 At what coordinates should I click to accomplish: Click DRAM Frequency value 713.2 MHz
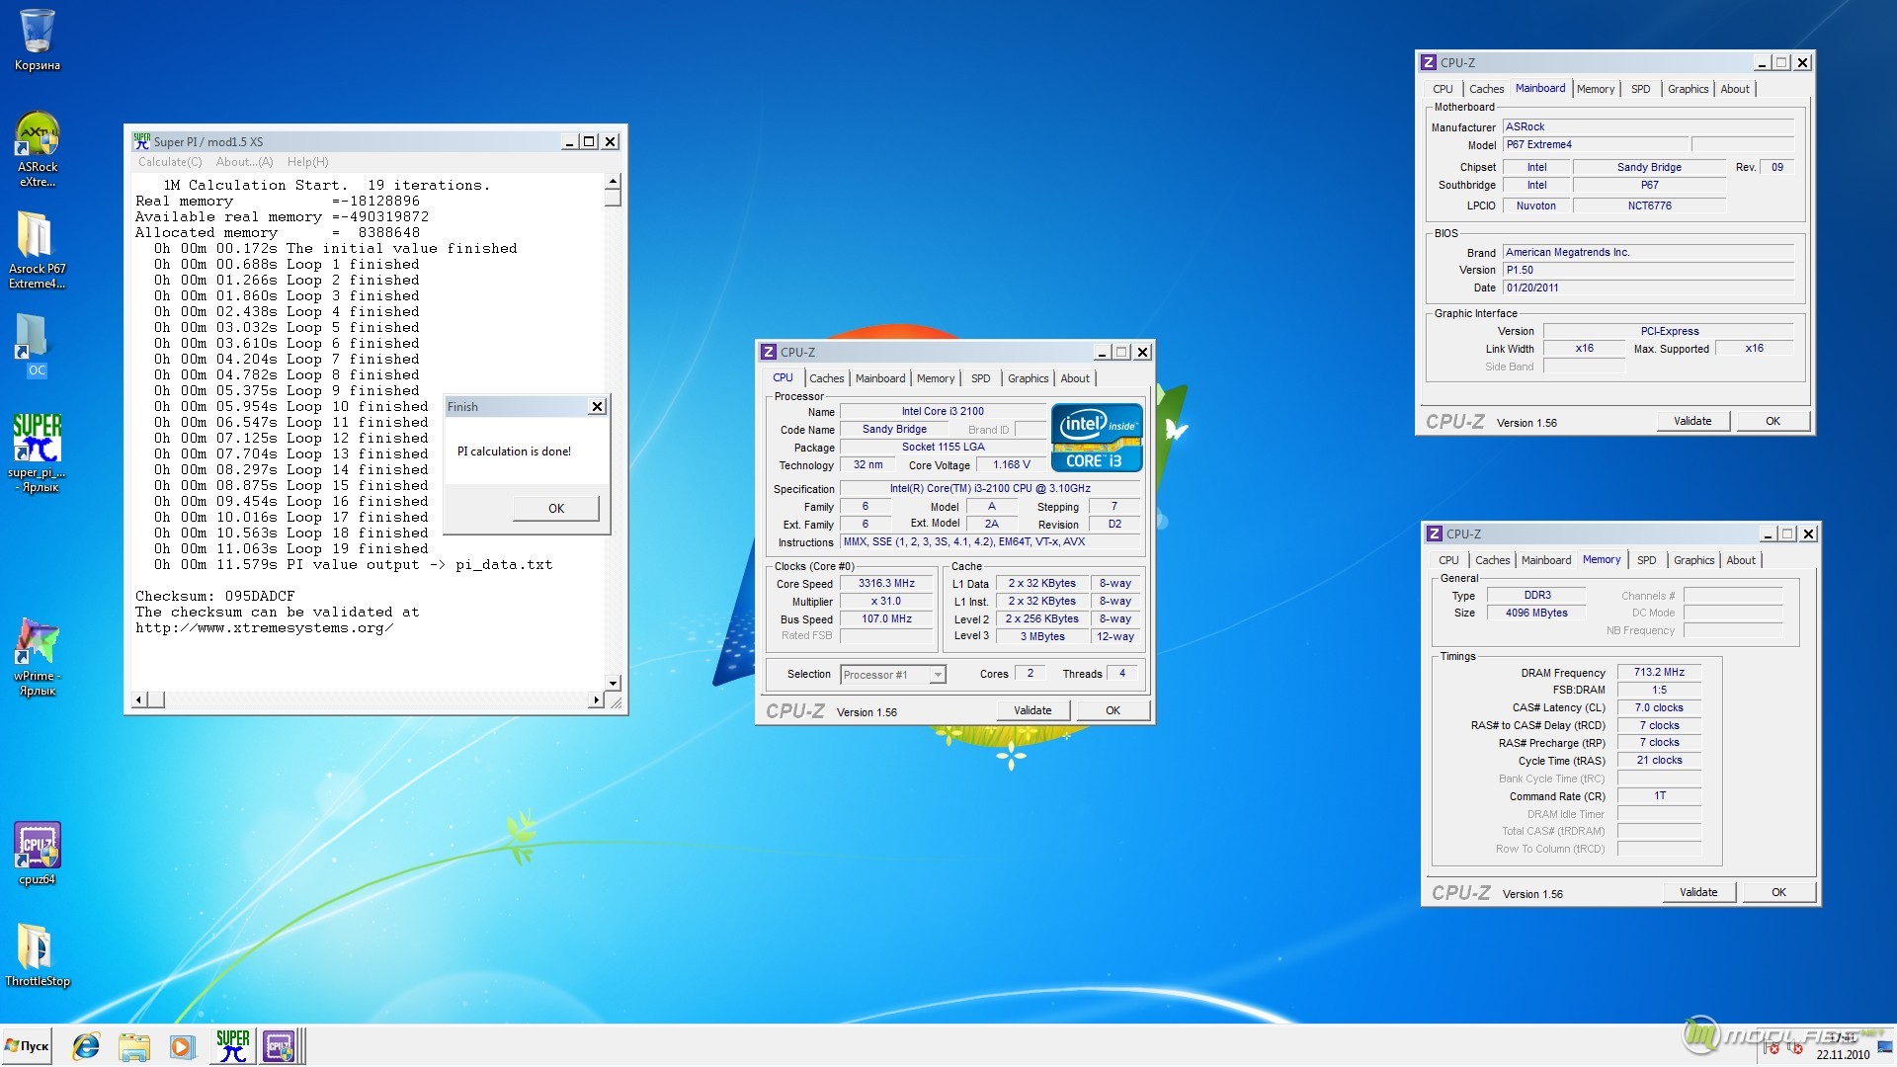(x=1659, y=672)
